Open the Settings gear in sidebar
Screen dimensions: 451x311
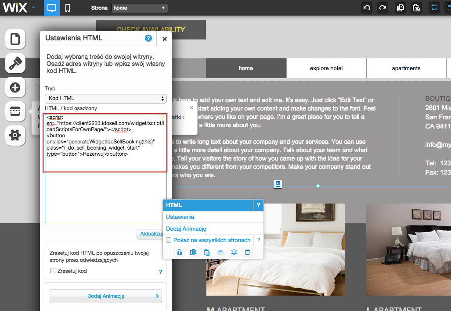pos(15,136)
